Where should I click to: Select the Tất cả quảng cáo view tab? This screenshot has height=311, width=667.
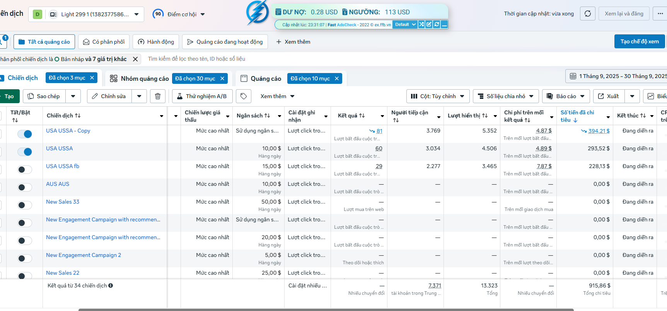click(x=44, y=42)
